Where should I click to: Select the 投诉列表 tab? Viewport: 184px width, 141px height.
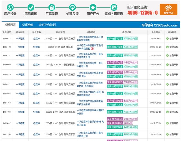10,25
